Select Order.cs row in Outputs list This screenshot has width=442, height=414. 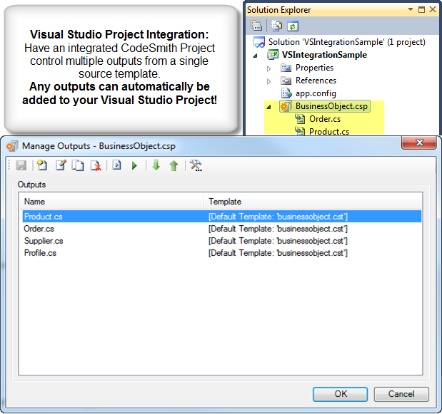(222, 229)
